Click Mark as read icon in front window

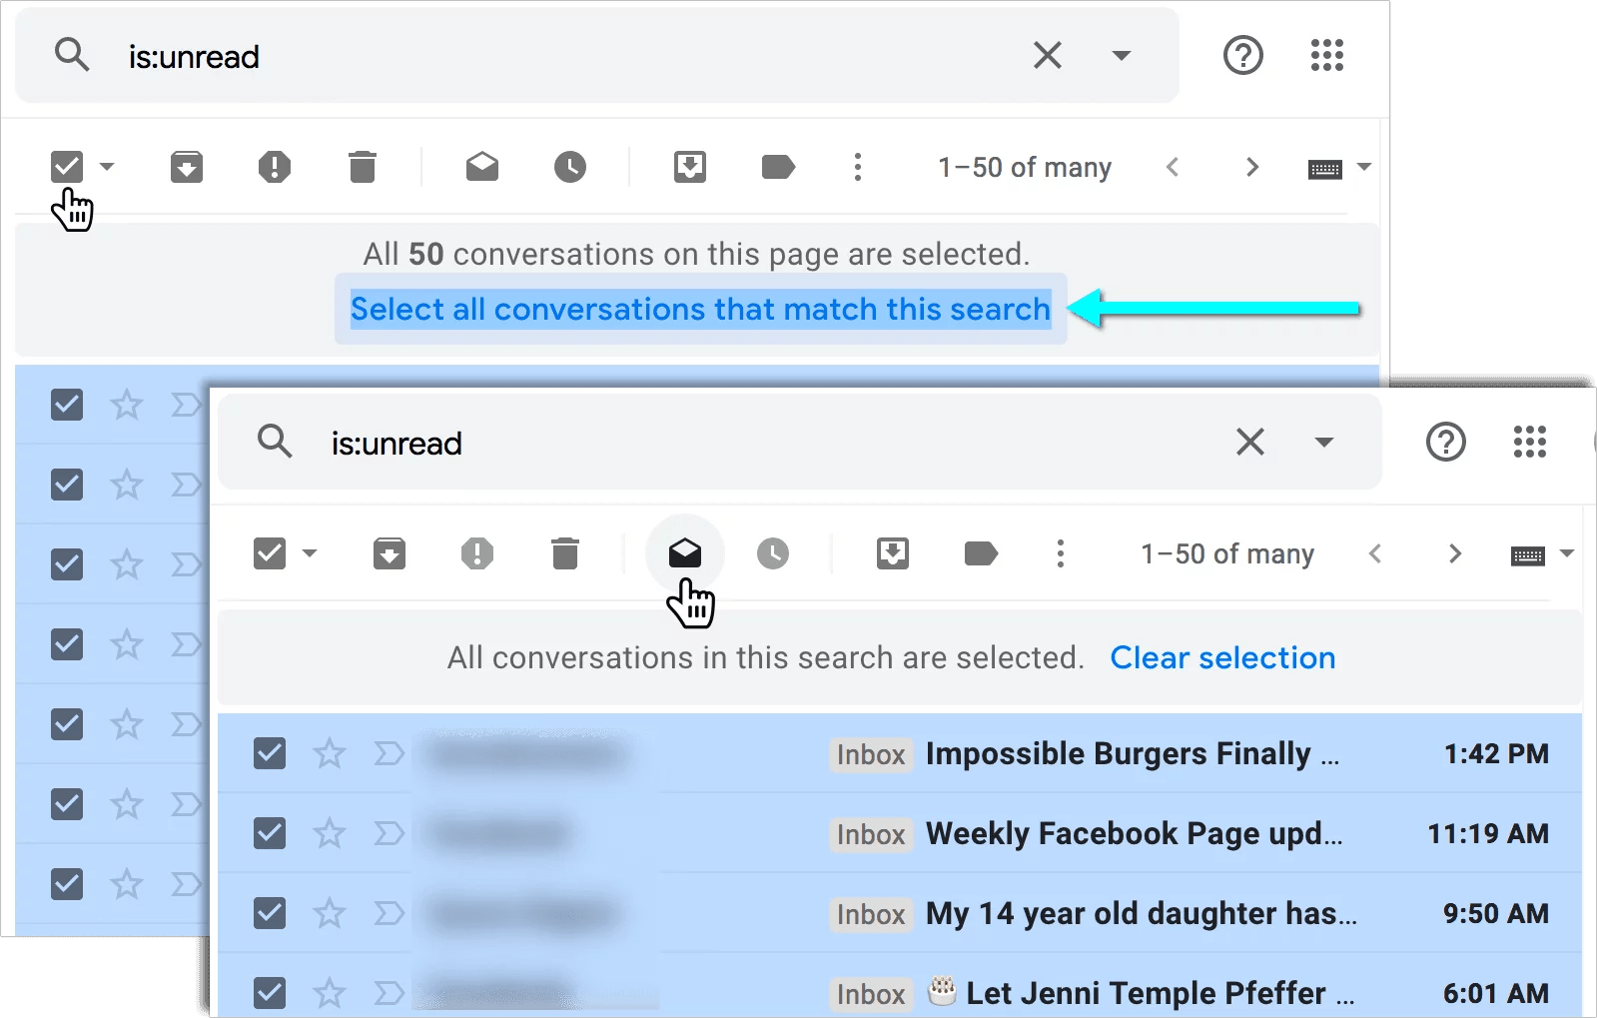click(685, 553)
